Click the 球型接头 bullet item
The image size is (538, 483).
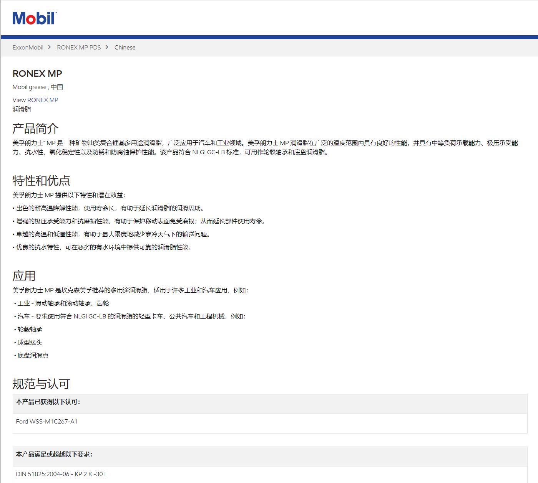[28, 343]
